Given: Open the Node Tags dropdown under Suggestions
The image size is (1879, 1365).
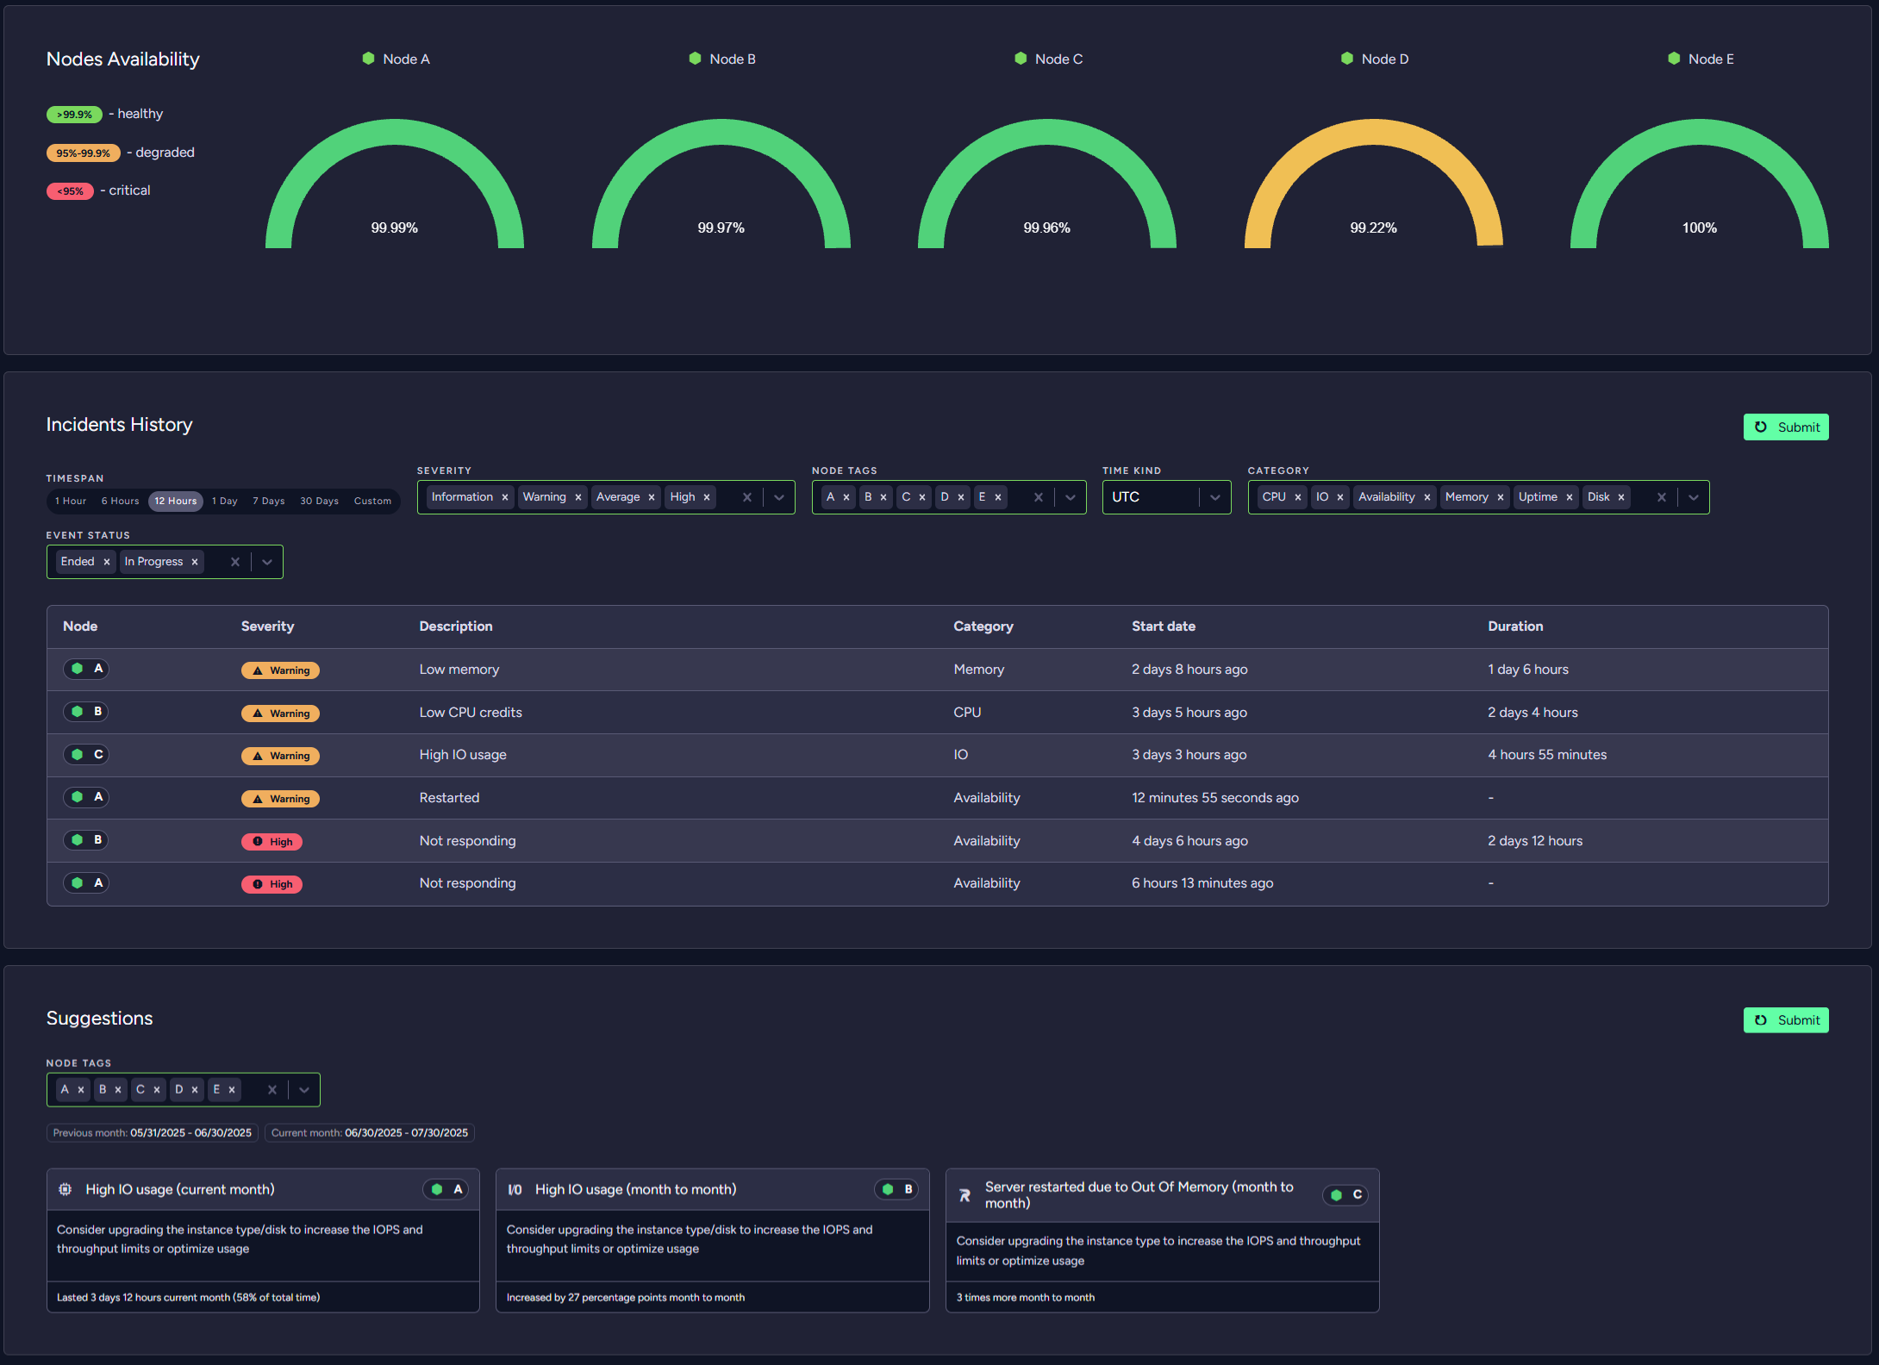Looking at the screenshot, I should [x=303, y=1089].
